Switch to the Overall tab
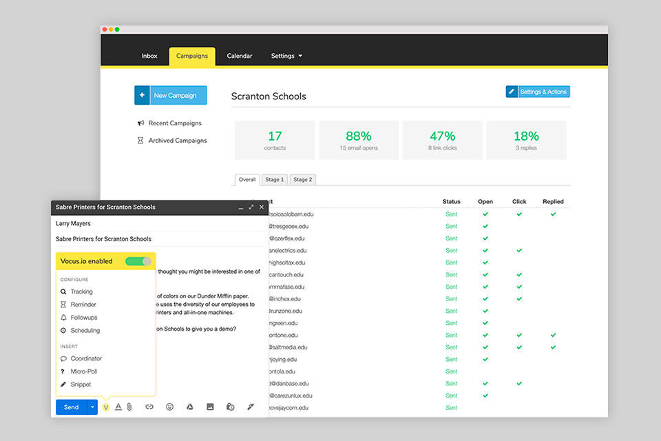Viewport: 661px width, 441px height. [x=247, y=180]
